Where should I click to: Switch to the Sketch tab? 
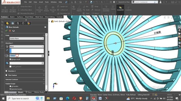coord(12,17)
